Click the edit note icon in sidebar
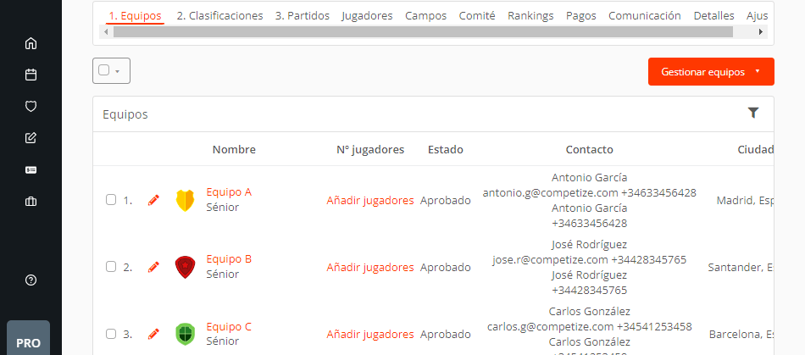 click(x=31, y=138)
